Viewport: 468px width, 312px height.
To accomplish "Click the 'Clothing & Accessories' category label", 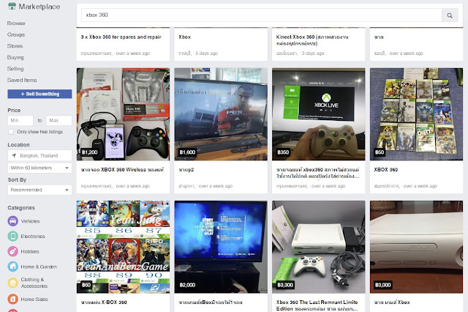I will point(34,283).
